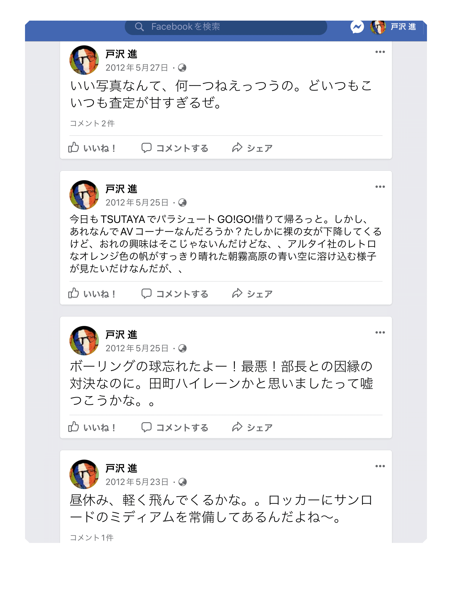The image size is (452, 603).
Task: Click public globe icon on May 27 post
Action: (182, 68)
